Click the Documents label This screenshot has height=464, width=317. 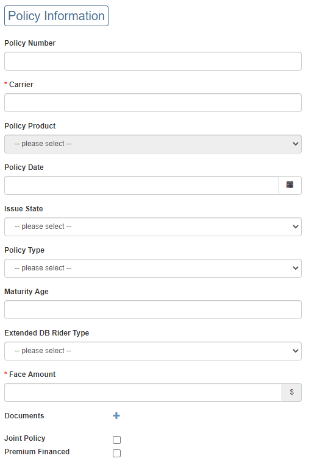(x=24, y=416)
